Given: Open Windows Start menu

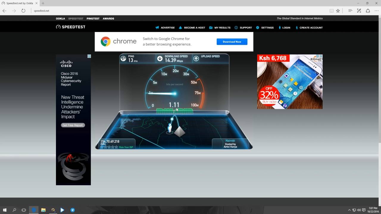Looking at the screenshot, I should pyautogui.click(x=4, y=210).
